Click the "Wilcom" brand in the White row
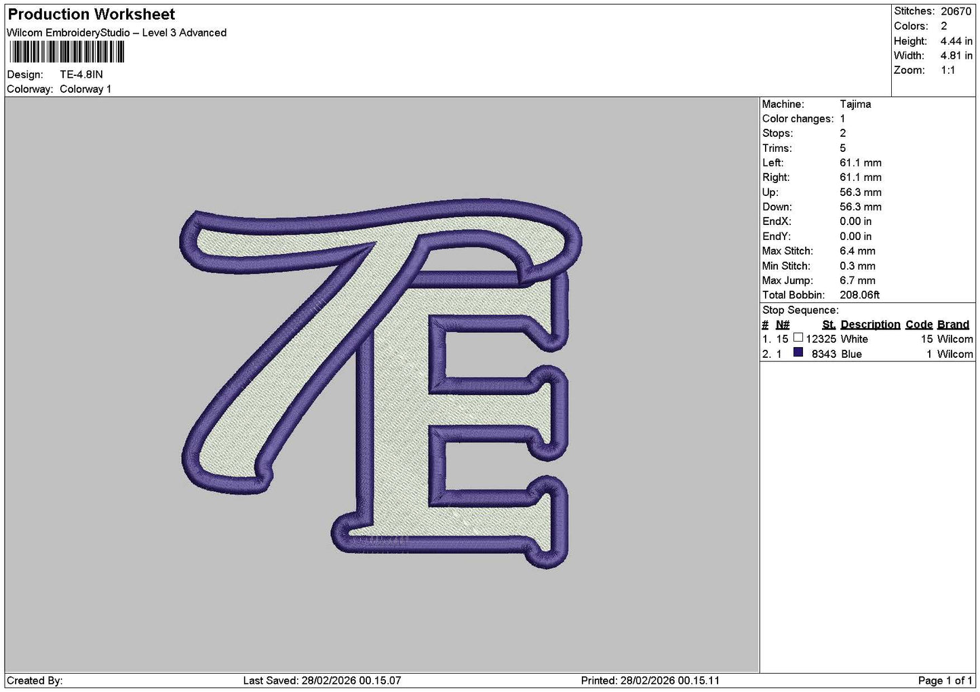The height and width of the screenshot is (692, 980). click(955, 340)
